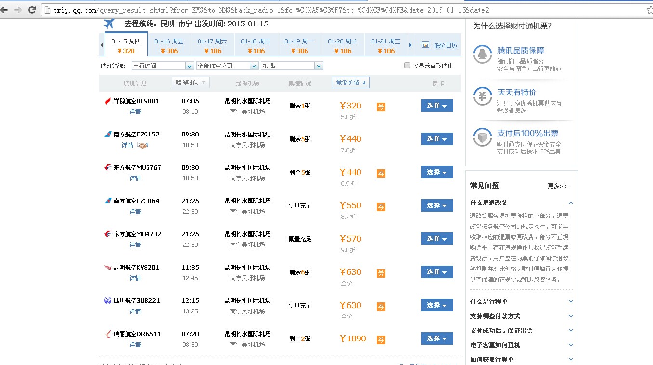Open the 全部航空公司 filter dropdown
The image size is (653, 365).
tap(227, 66)
